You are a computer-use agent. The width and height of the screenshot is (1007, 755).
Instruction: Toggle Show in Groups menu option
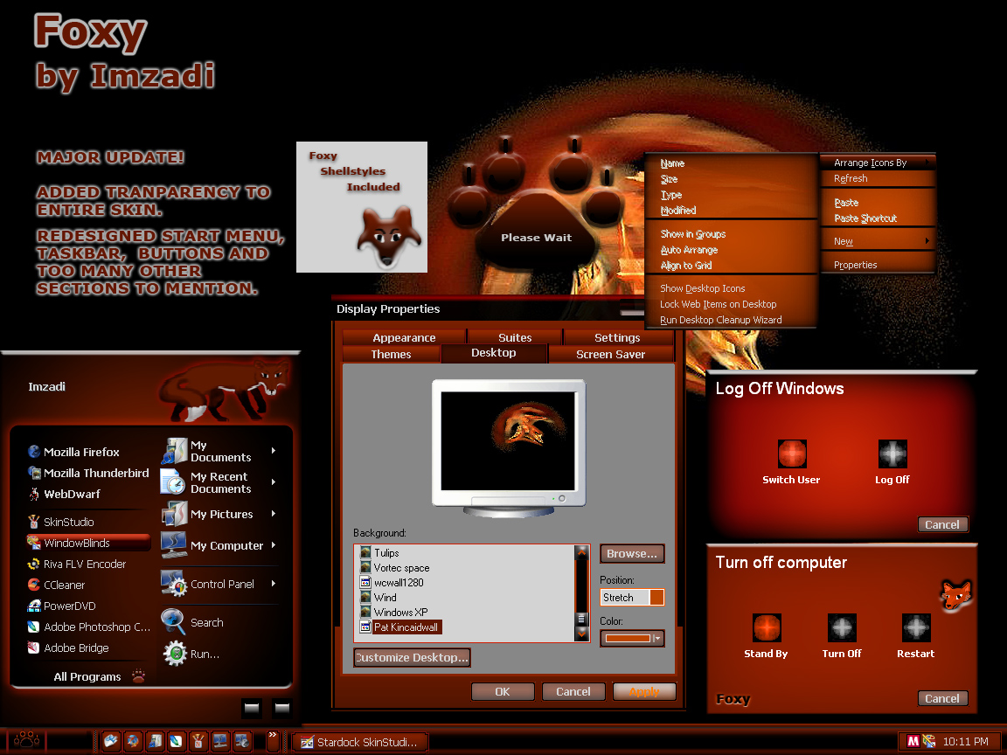(x=693, y=234)
